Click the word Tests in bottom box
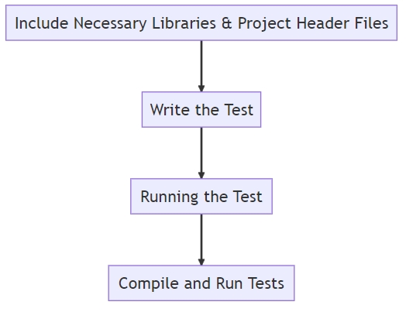 (x=266, y=283)
